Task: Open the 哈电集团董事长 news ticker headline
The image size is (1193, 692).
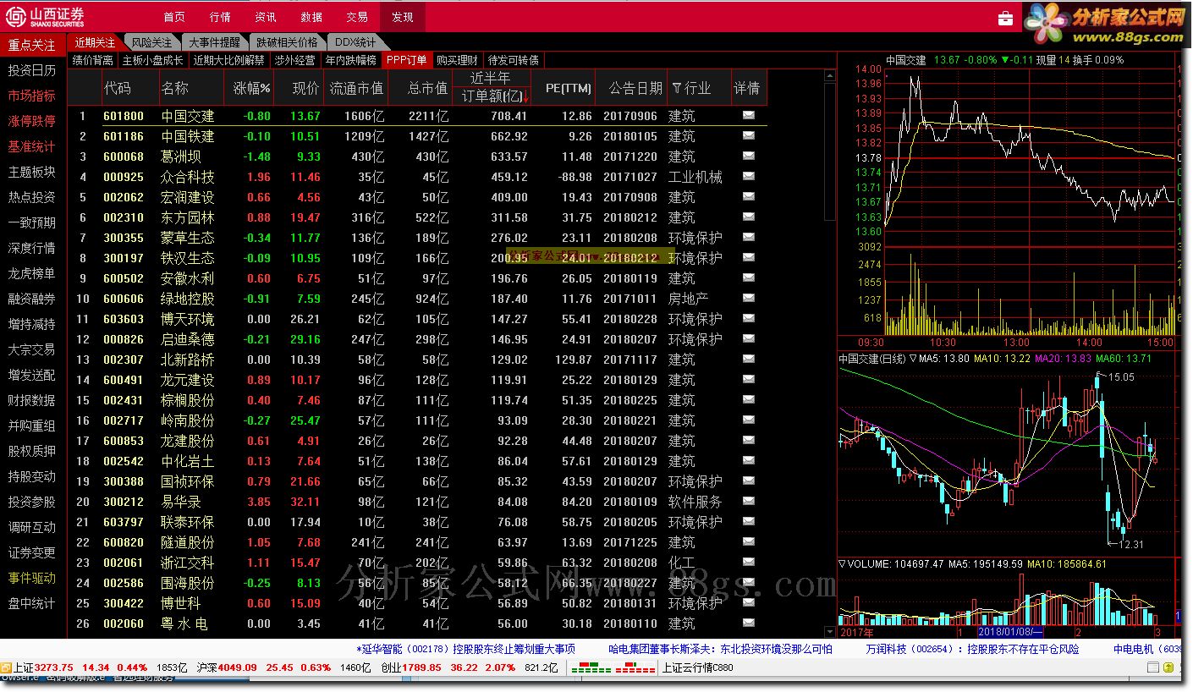Action: (x=720, y=649)
